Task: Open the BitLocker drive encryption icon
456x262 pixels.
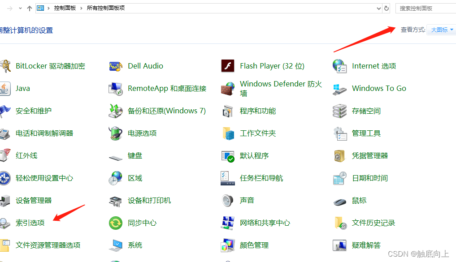Action: (5, 66)
